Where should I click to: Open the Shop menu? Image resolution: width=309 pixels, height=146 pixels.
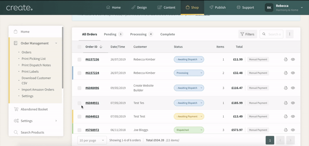coord(192,7)
